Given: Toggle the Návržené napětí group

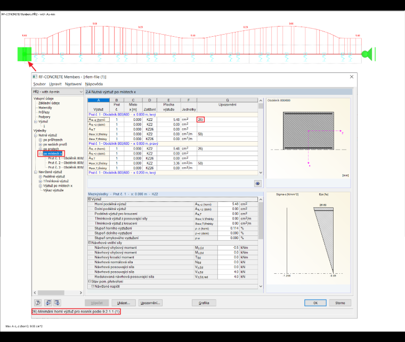Looking at the screenshot, I should coord(93,286).
